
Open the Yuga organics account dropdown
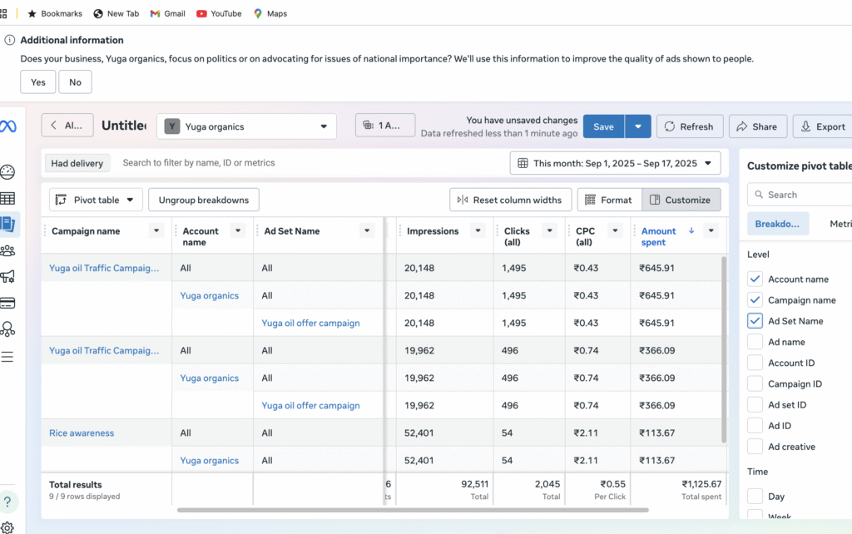(x=246, y=126)
